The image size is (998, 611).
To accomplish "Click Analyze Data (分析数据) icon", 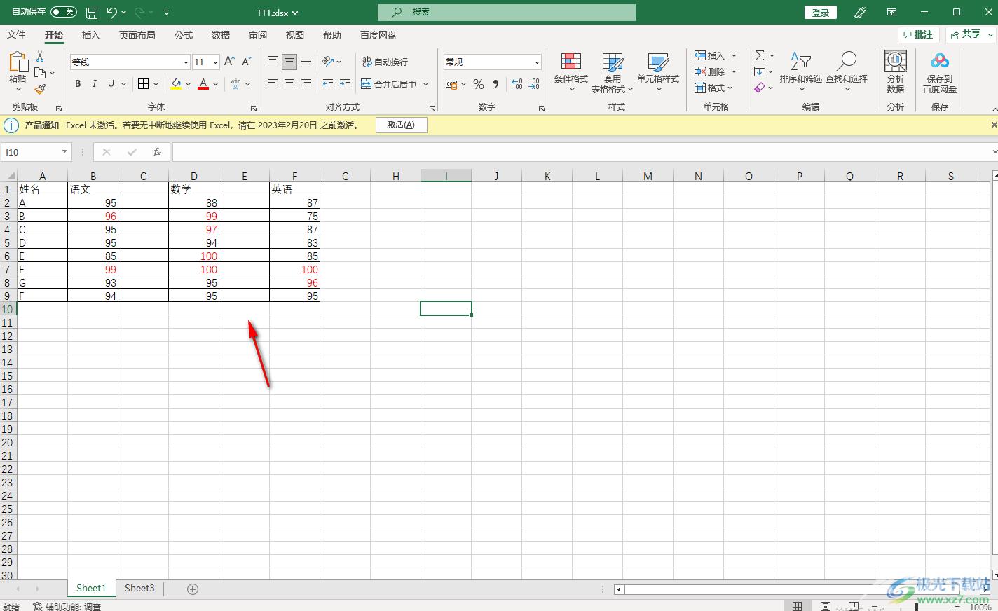I will [896, 72].
